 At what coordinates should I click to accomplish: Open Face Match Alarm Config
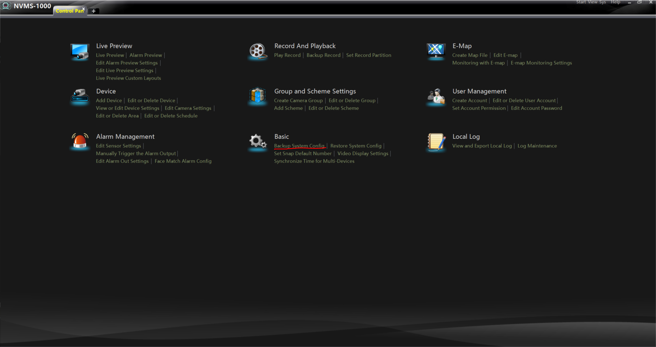[x=183, y=161]
